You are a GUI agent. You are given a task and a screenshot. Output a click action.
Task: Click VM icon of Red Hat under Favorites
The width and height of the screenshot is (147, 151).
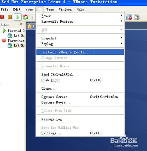coord(10,46)
